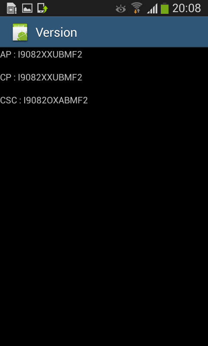
Task: Tap the green battery indicator
Action: point(165,8)
